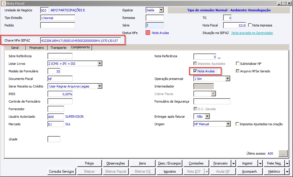Click the Pedido input field
The image size is (293, 177).
[x=58, y=25]
